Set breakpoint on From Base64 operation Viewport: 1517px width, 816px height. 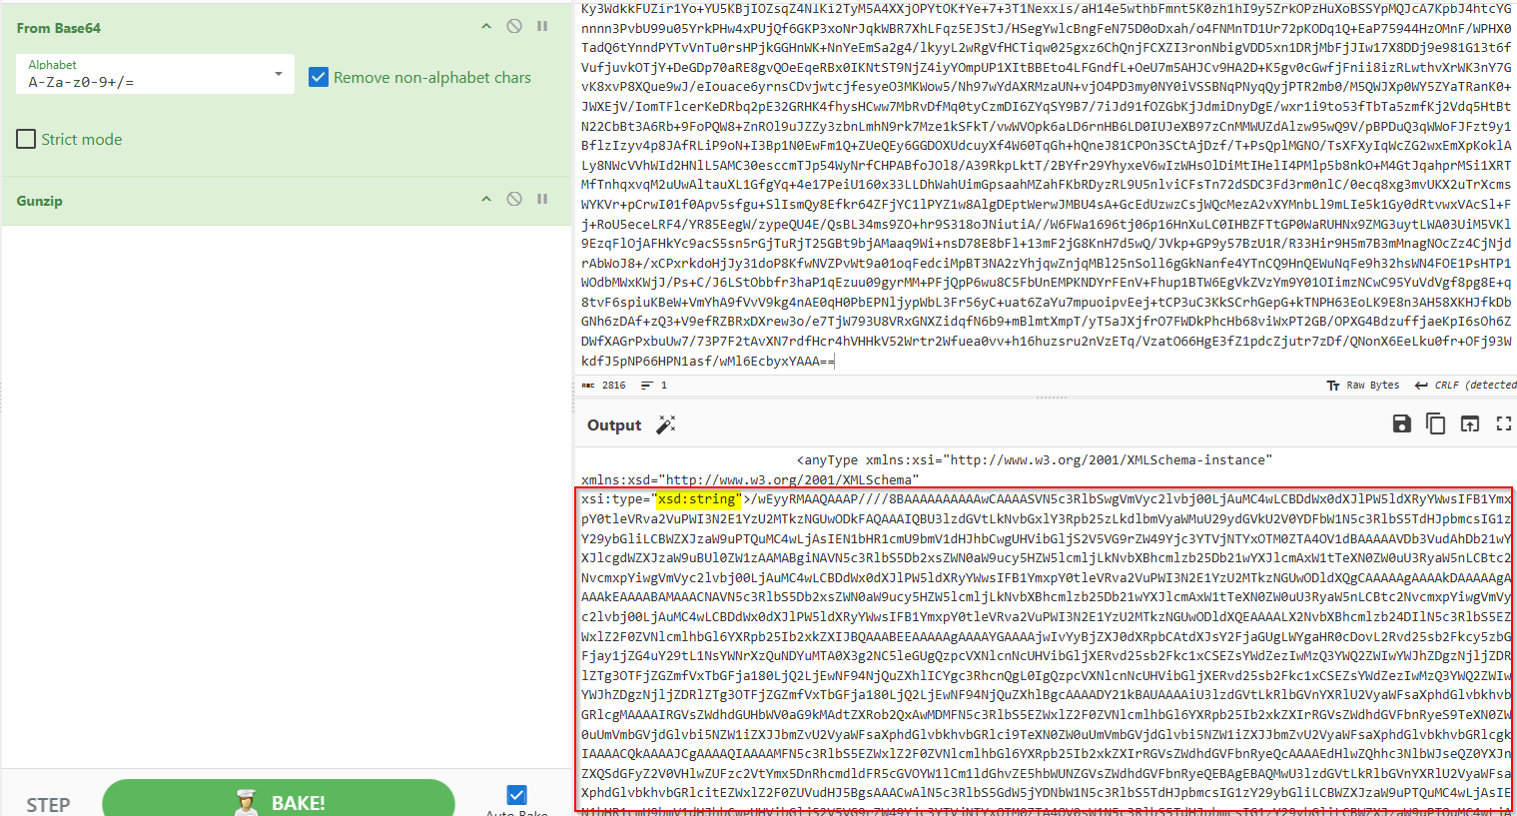click(x=542, y=27)
